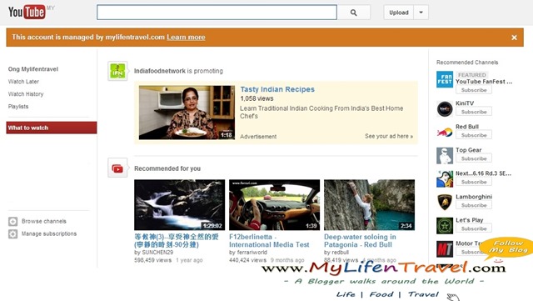Open the Next...6.16 Rd.3 channel icon
Image resolution: width=533 pixels, height=301 pixels.
[x=445, y=179]
